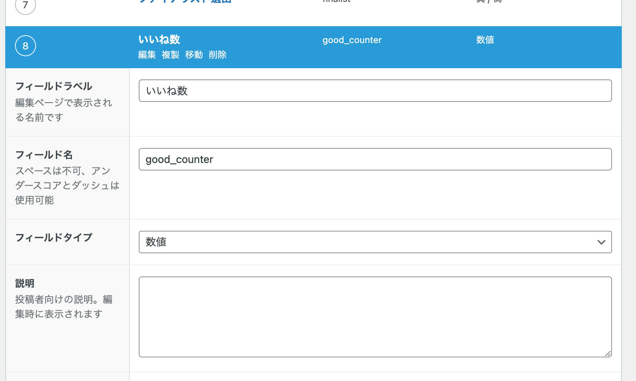Click the 編集 (edit) link
The image size is (636, 381).
click(x=147, y=55)
